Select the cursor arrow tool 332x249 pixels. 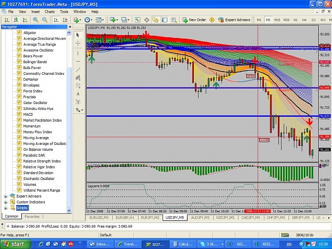point(78,35)
